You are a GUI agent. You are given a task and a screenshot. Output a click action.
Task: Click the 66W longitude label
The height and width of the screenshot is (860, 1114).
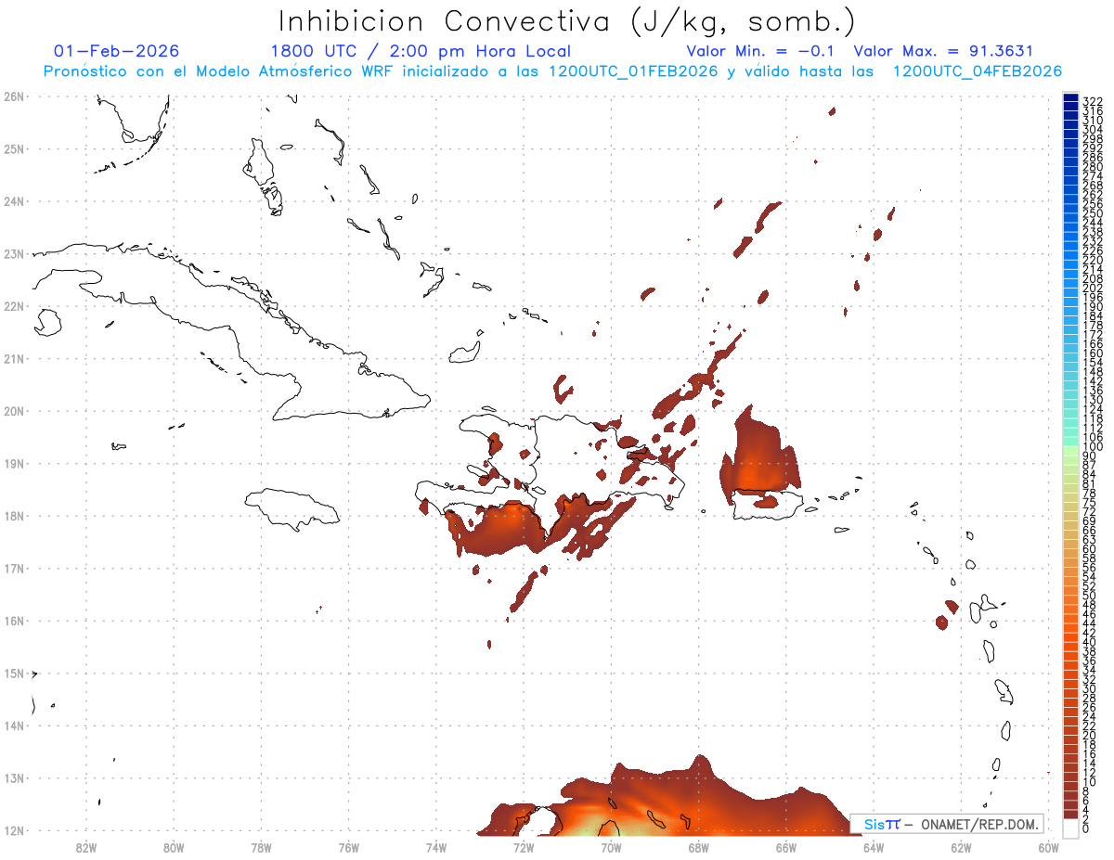coord(786,846)
